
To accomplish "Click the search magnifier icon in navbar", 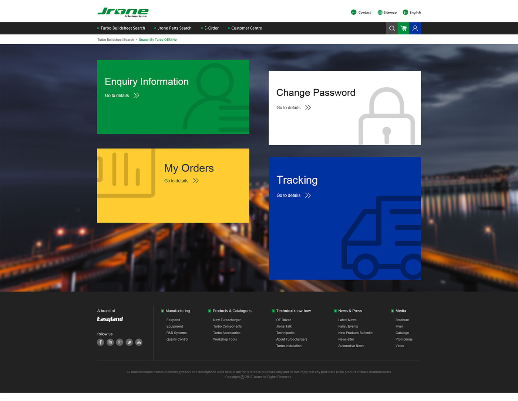I will [x=392, y=28].
